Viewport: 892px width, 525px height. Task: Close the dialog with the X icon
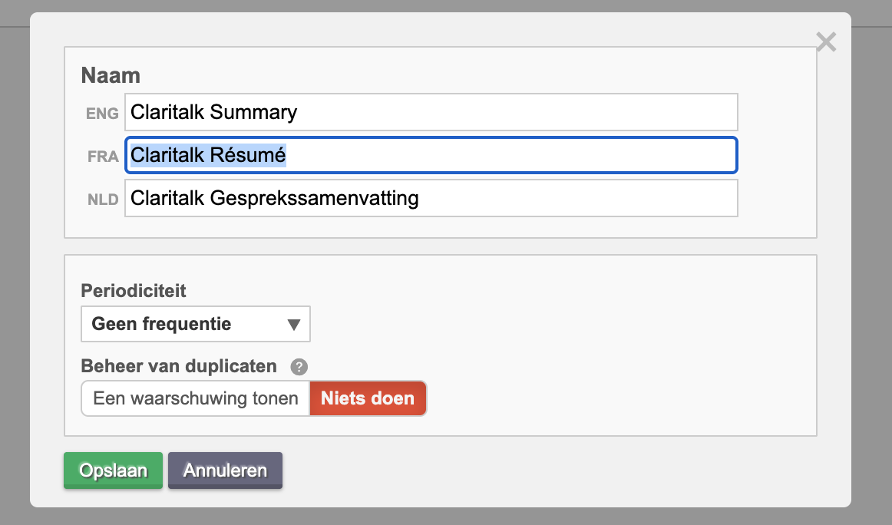tap(826, 41)
